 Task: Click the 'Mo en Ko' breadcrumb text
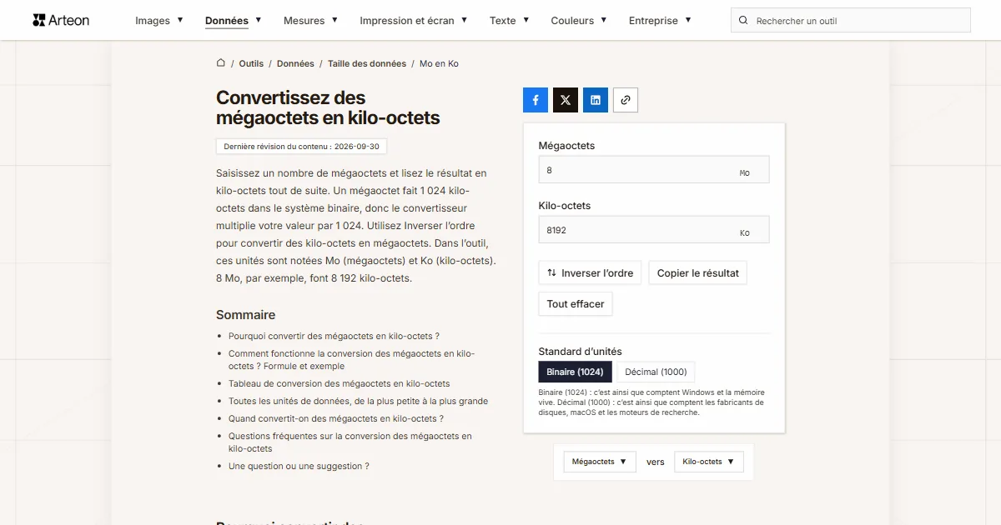point(439,63)
